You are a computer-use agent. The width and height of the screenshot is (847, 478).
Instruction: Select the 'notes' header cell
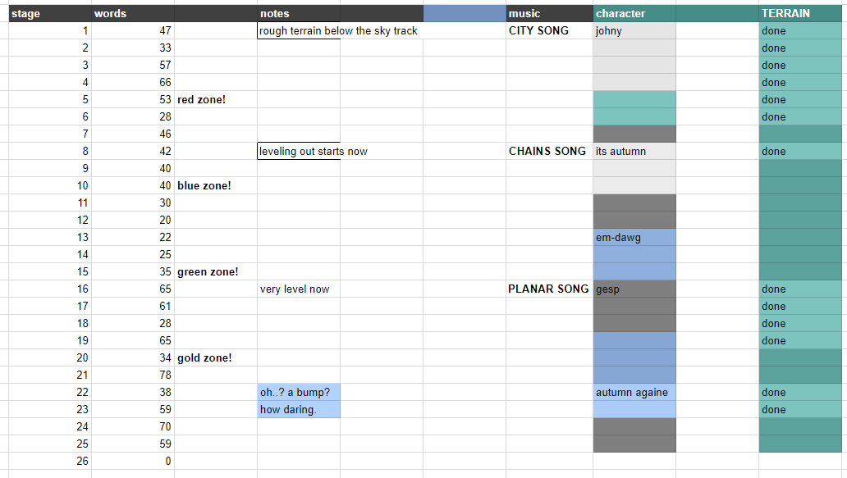pyautogui.click(x=298, y=13)
